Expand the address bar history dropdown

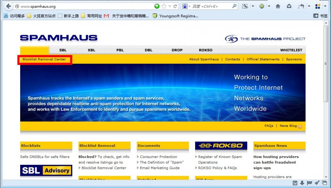click(x=170, y=6)
